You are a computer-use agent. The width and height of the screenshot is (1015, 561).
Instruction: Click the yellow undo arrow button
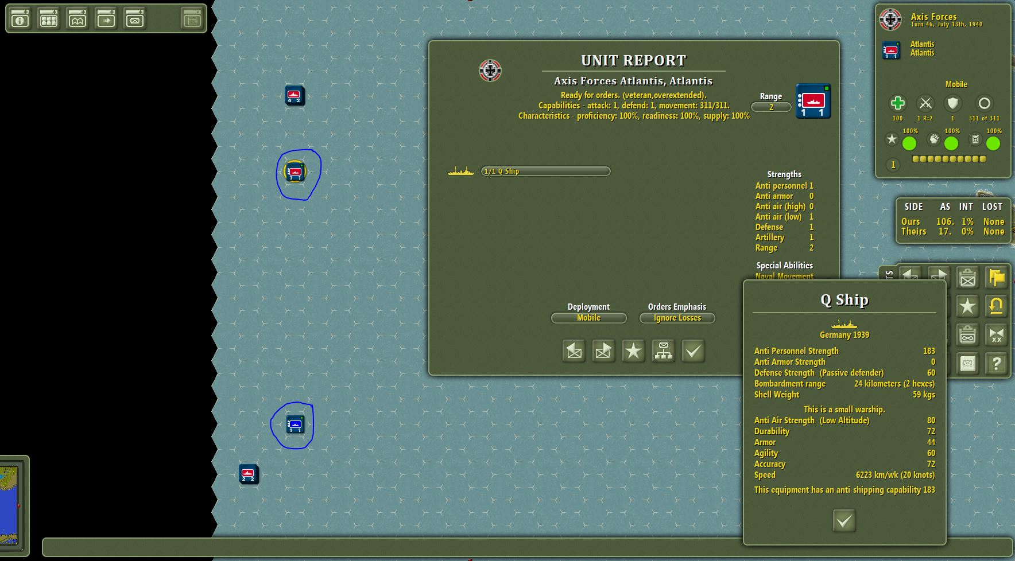pyautogui.click(x=996, y=306)
